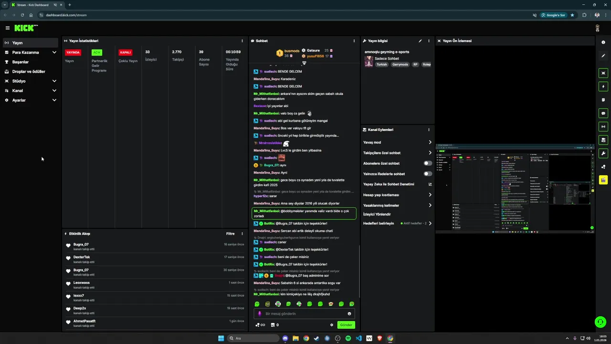611x344 pixels.
Task: Open options menu of Kanal Eylemleri panel
Action: click(x=429, y=130)
